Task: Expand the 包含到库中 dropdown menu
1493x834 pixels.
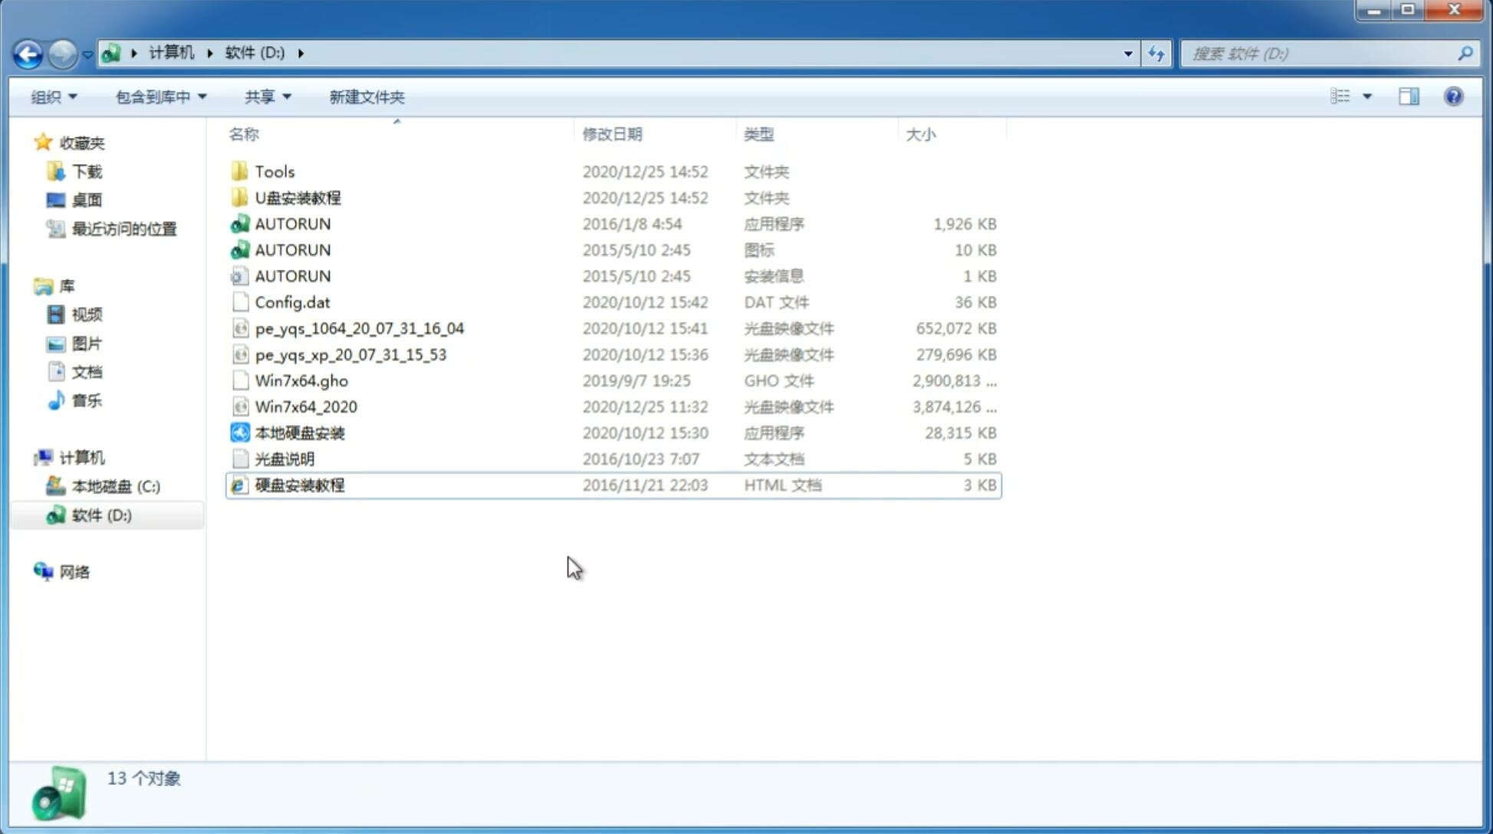Action: [x=159, y=97]
